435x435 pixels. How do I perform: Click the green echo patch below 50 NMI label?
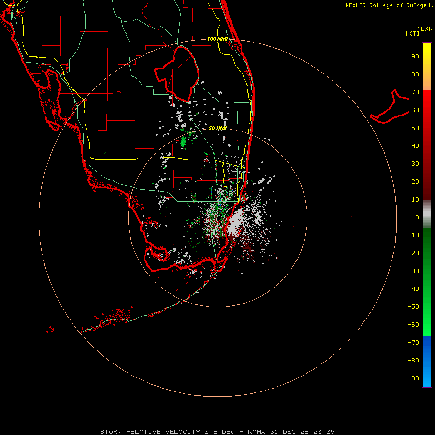pyautogui.click(x=183, y=142)
